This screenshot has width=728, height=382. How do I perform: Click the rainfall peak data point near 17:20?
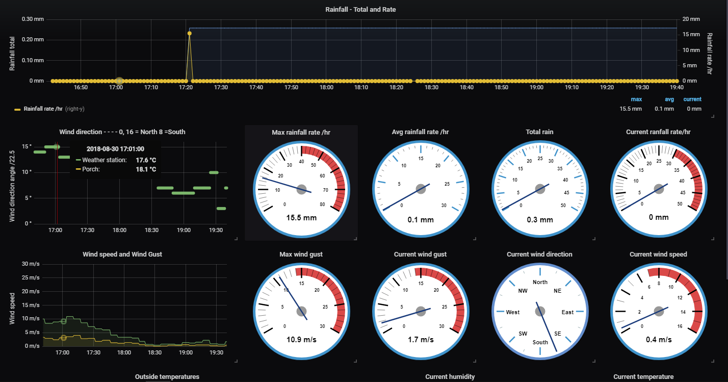tap(189, 33)
